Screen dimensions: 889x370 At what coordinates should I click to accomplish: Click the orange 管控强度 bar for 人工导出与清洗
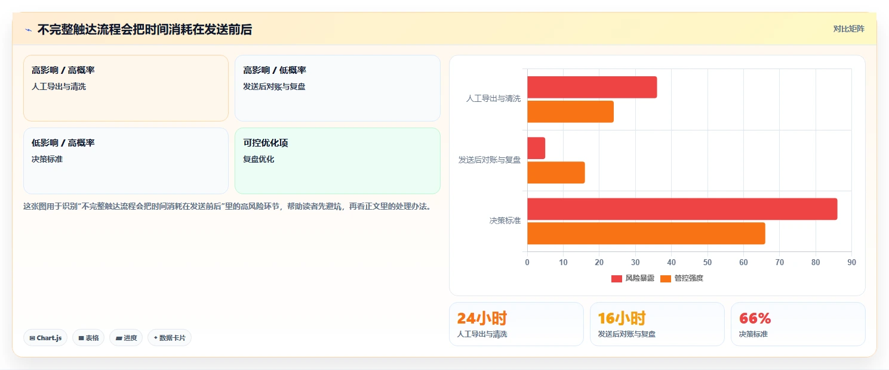click(570, 111)
